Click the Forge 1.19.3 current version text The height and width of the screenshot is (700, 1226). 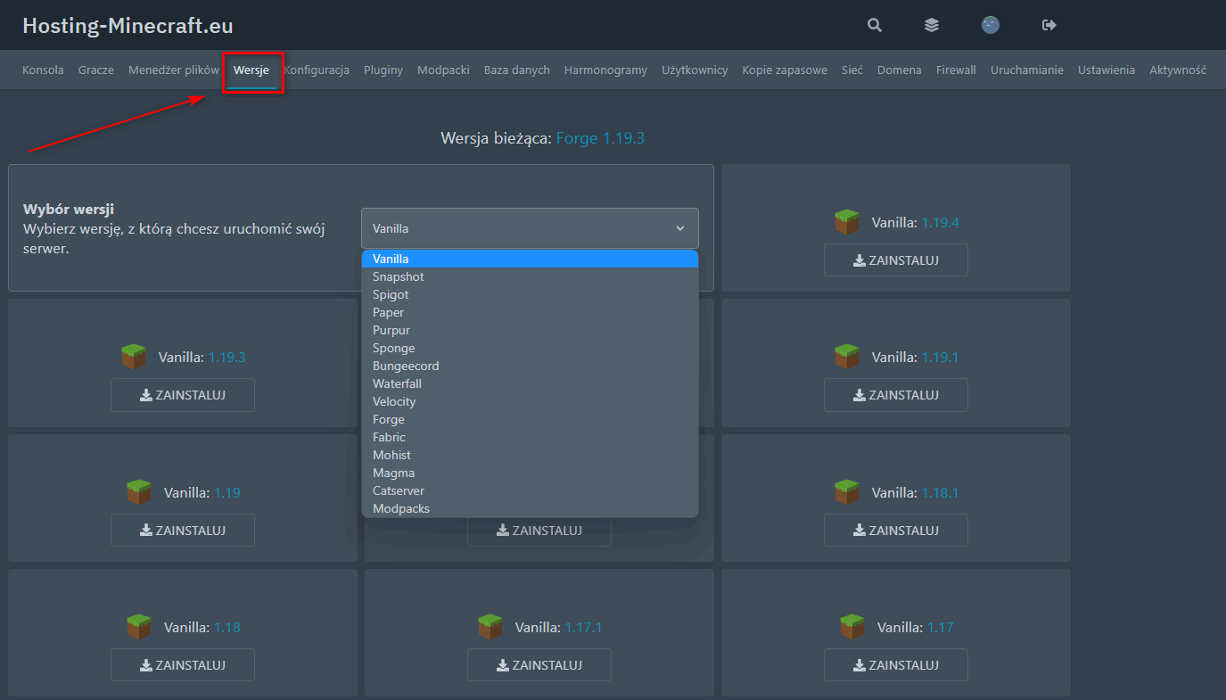[x=600, y=138]
